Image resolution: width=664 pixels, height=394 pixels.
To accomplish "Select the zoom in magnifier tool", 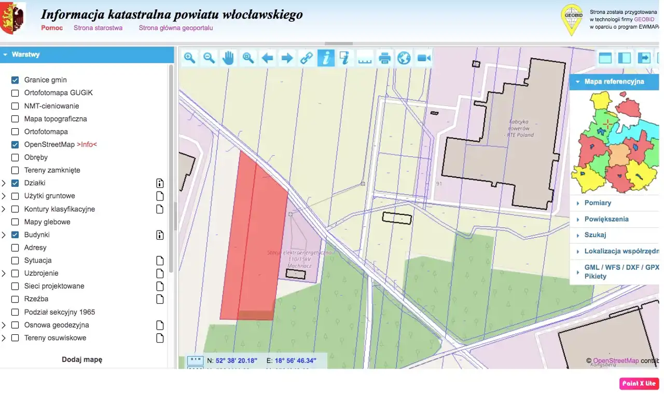I will [190, 58].
